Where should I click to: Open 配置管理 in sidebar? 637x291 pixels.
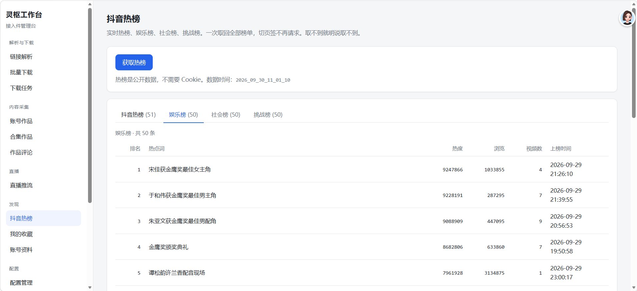pyautogui.click(x=43, y=283)
